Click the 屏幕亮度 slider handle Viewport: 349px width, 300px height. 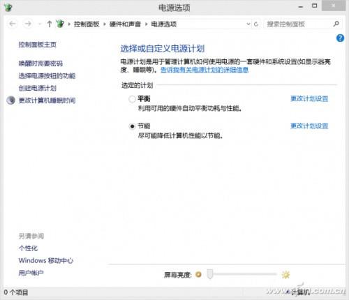210,274
